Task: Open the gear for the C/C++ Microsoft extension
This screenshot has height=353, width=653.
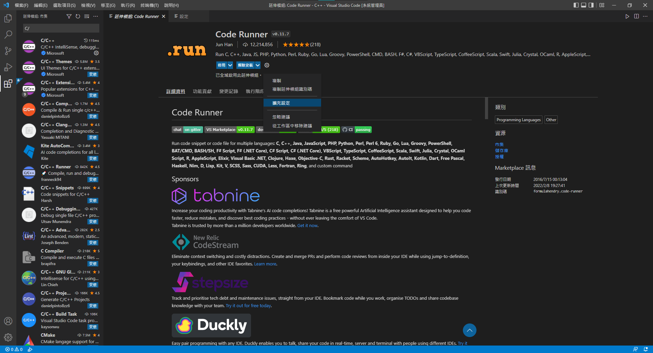Action: point(96,53)
